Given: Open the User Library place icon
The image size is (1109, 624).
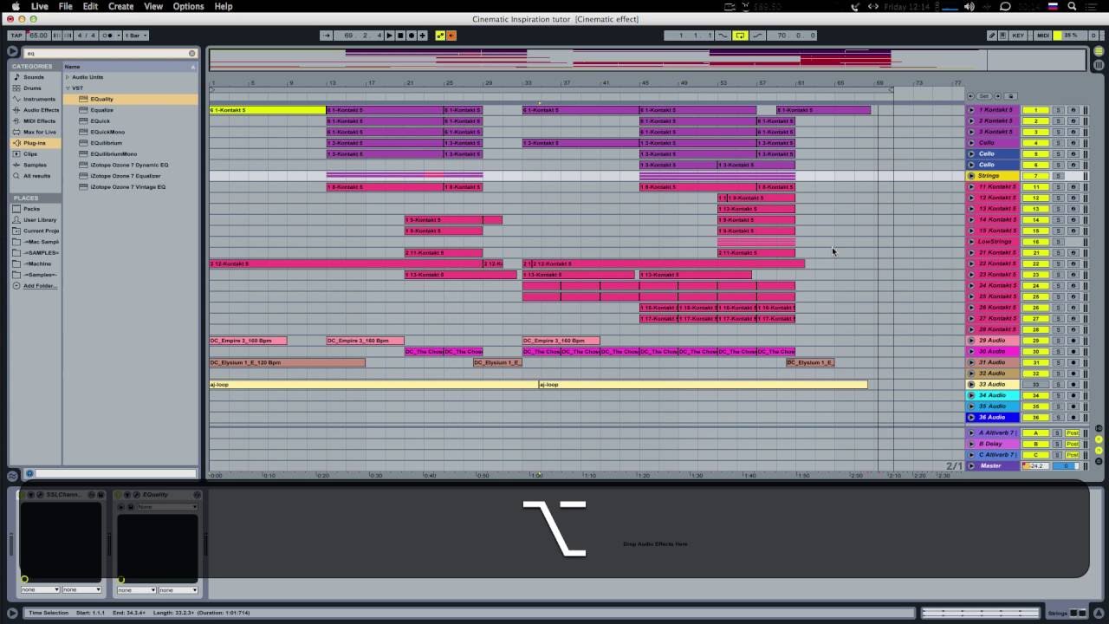Looking at the screenshot, I should 16,220.
